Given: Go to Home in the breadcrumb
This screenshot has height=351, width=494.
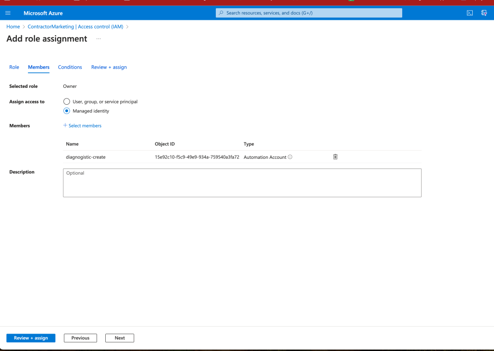Looking at the screenshot, I should point(13,27).
